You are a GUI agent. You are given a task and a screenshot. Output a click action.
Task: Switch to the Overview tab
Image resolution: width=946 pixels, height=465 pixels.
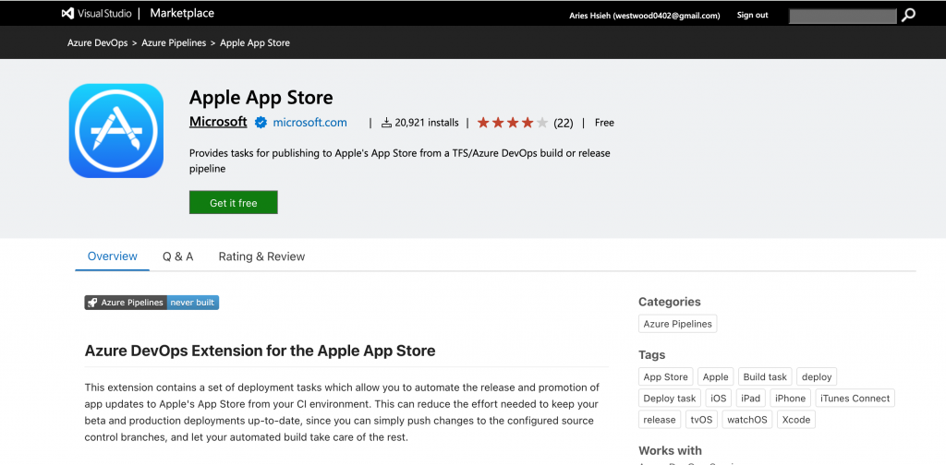point(112,256)
